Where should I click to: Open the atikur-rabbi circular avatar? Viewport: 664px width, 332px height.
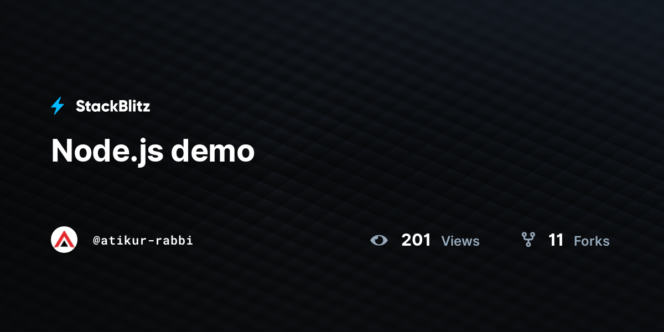[x=64, y=240]
